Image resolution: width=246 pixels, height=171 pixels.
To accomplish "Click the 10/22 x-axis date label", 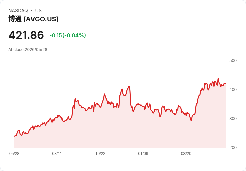I will click(100, 154).
